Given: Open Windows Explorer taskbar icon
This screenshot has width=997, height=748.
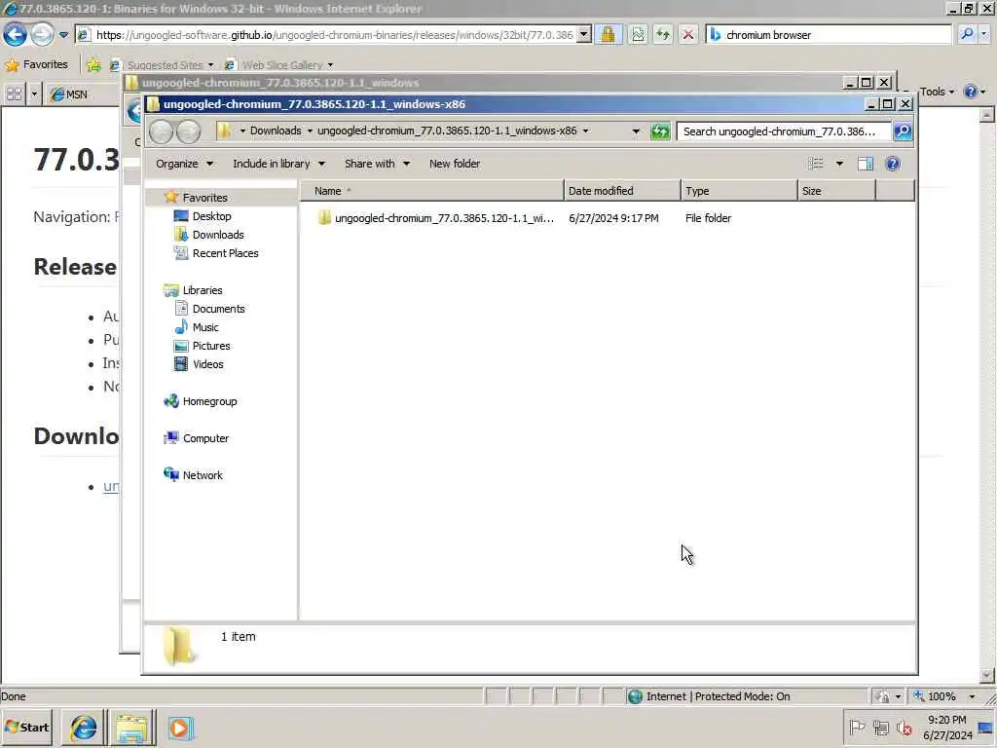Looking at the screenshot, I should point(131,728).
